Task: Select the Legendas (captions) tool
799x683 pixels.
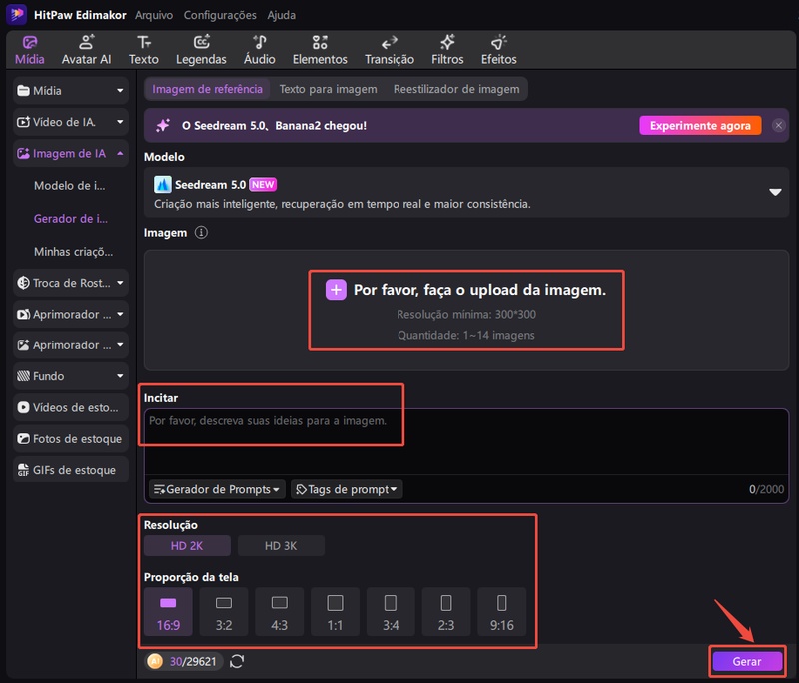Action: (x=201, y=48)
